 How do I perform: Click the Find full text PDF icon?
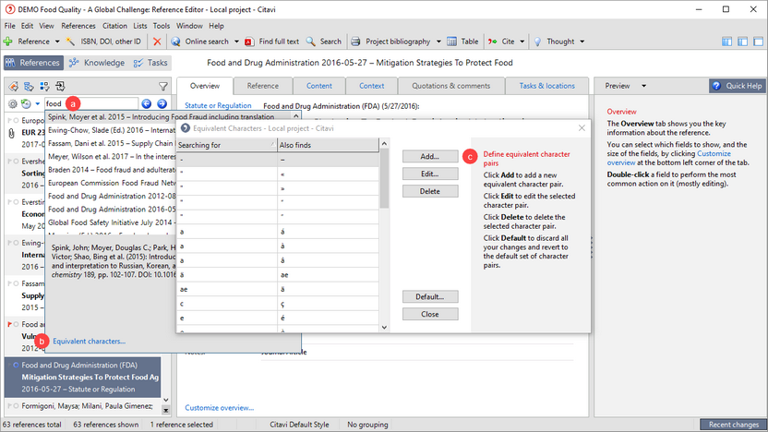[249, 42]
